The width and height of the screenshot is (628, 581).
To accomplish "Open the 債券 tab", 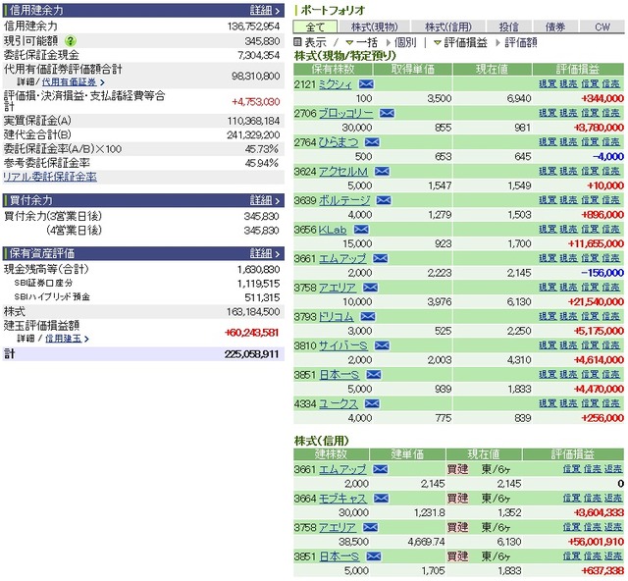I will [x=555, y=26].
